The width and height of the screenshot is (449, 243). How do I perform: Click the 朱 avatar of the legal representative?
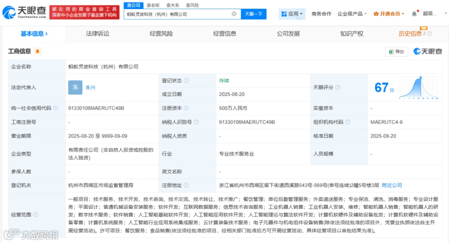75,87
